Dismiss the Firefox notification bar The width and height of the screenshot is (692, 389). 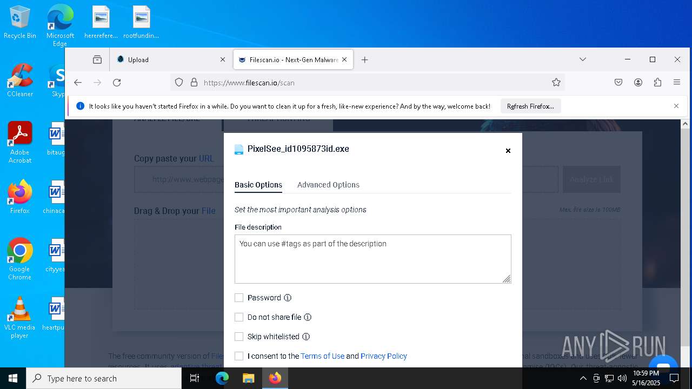pos(676,106)
